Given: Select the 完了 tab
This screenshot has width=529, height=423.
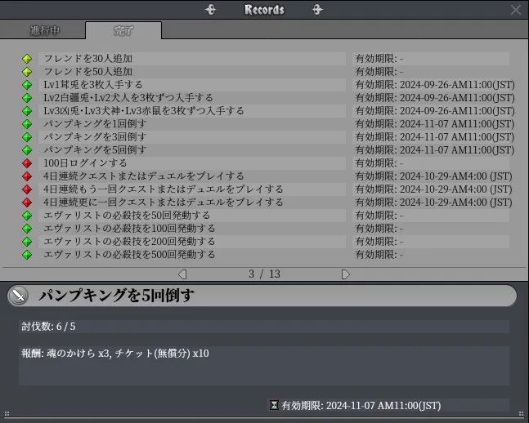Looking at the screenshot, I should point(123,31).
